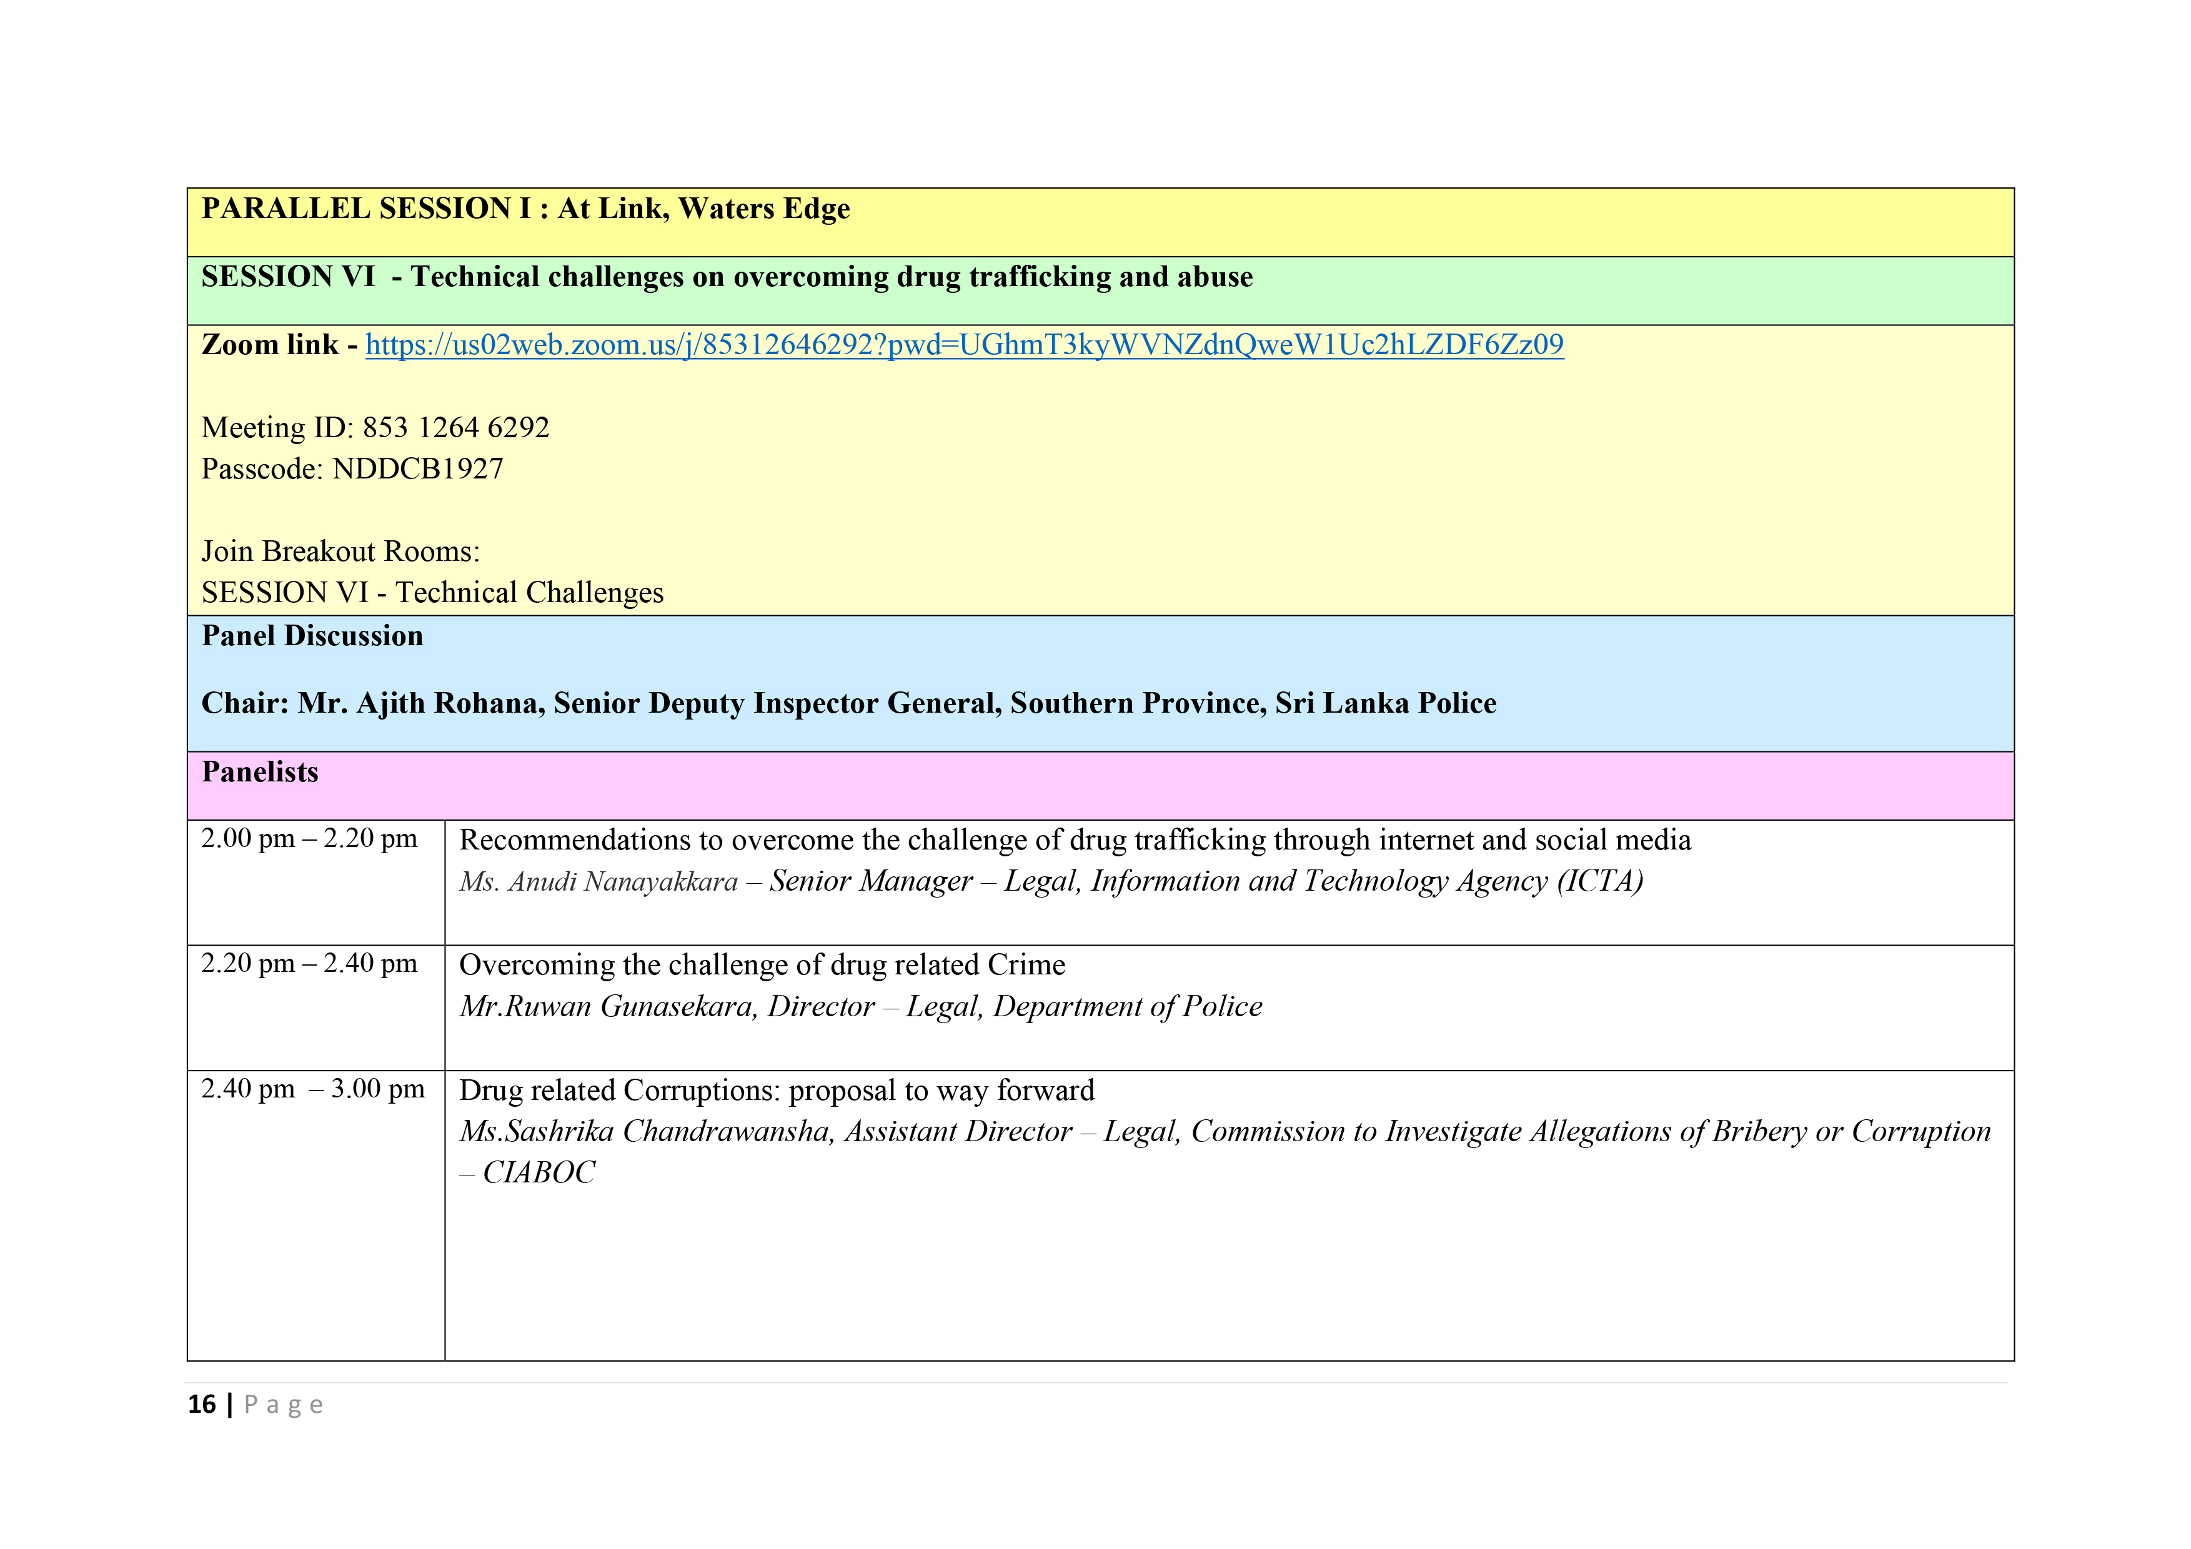Click the Passcode NDDCB1927 line
The width and height of the screenshot is (2191, 1549).
(352, 469)
